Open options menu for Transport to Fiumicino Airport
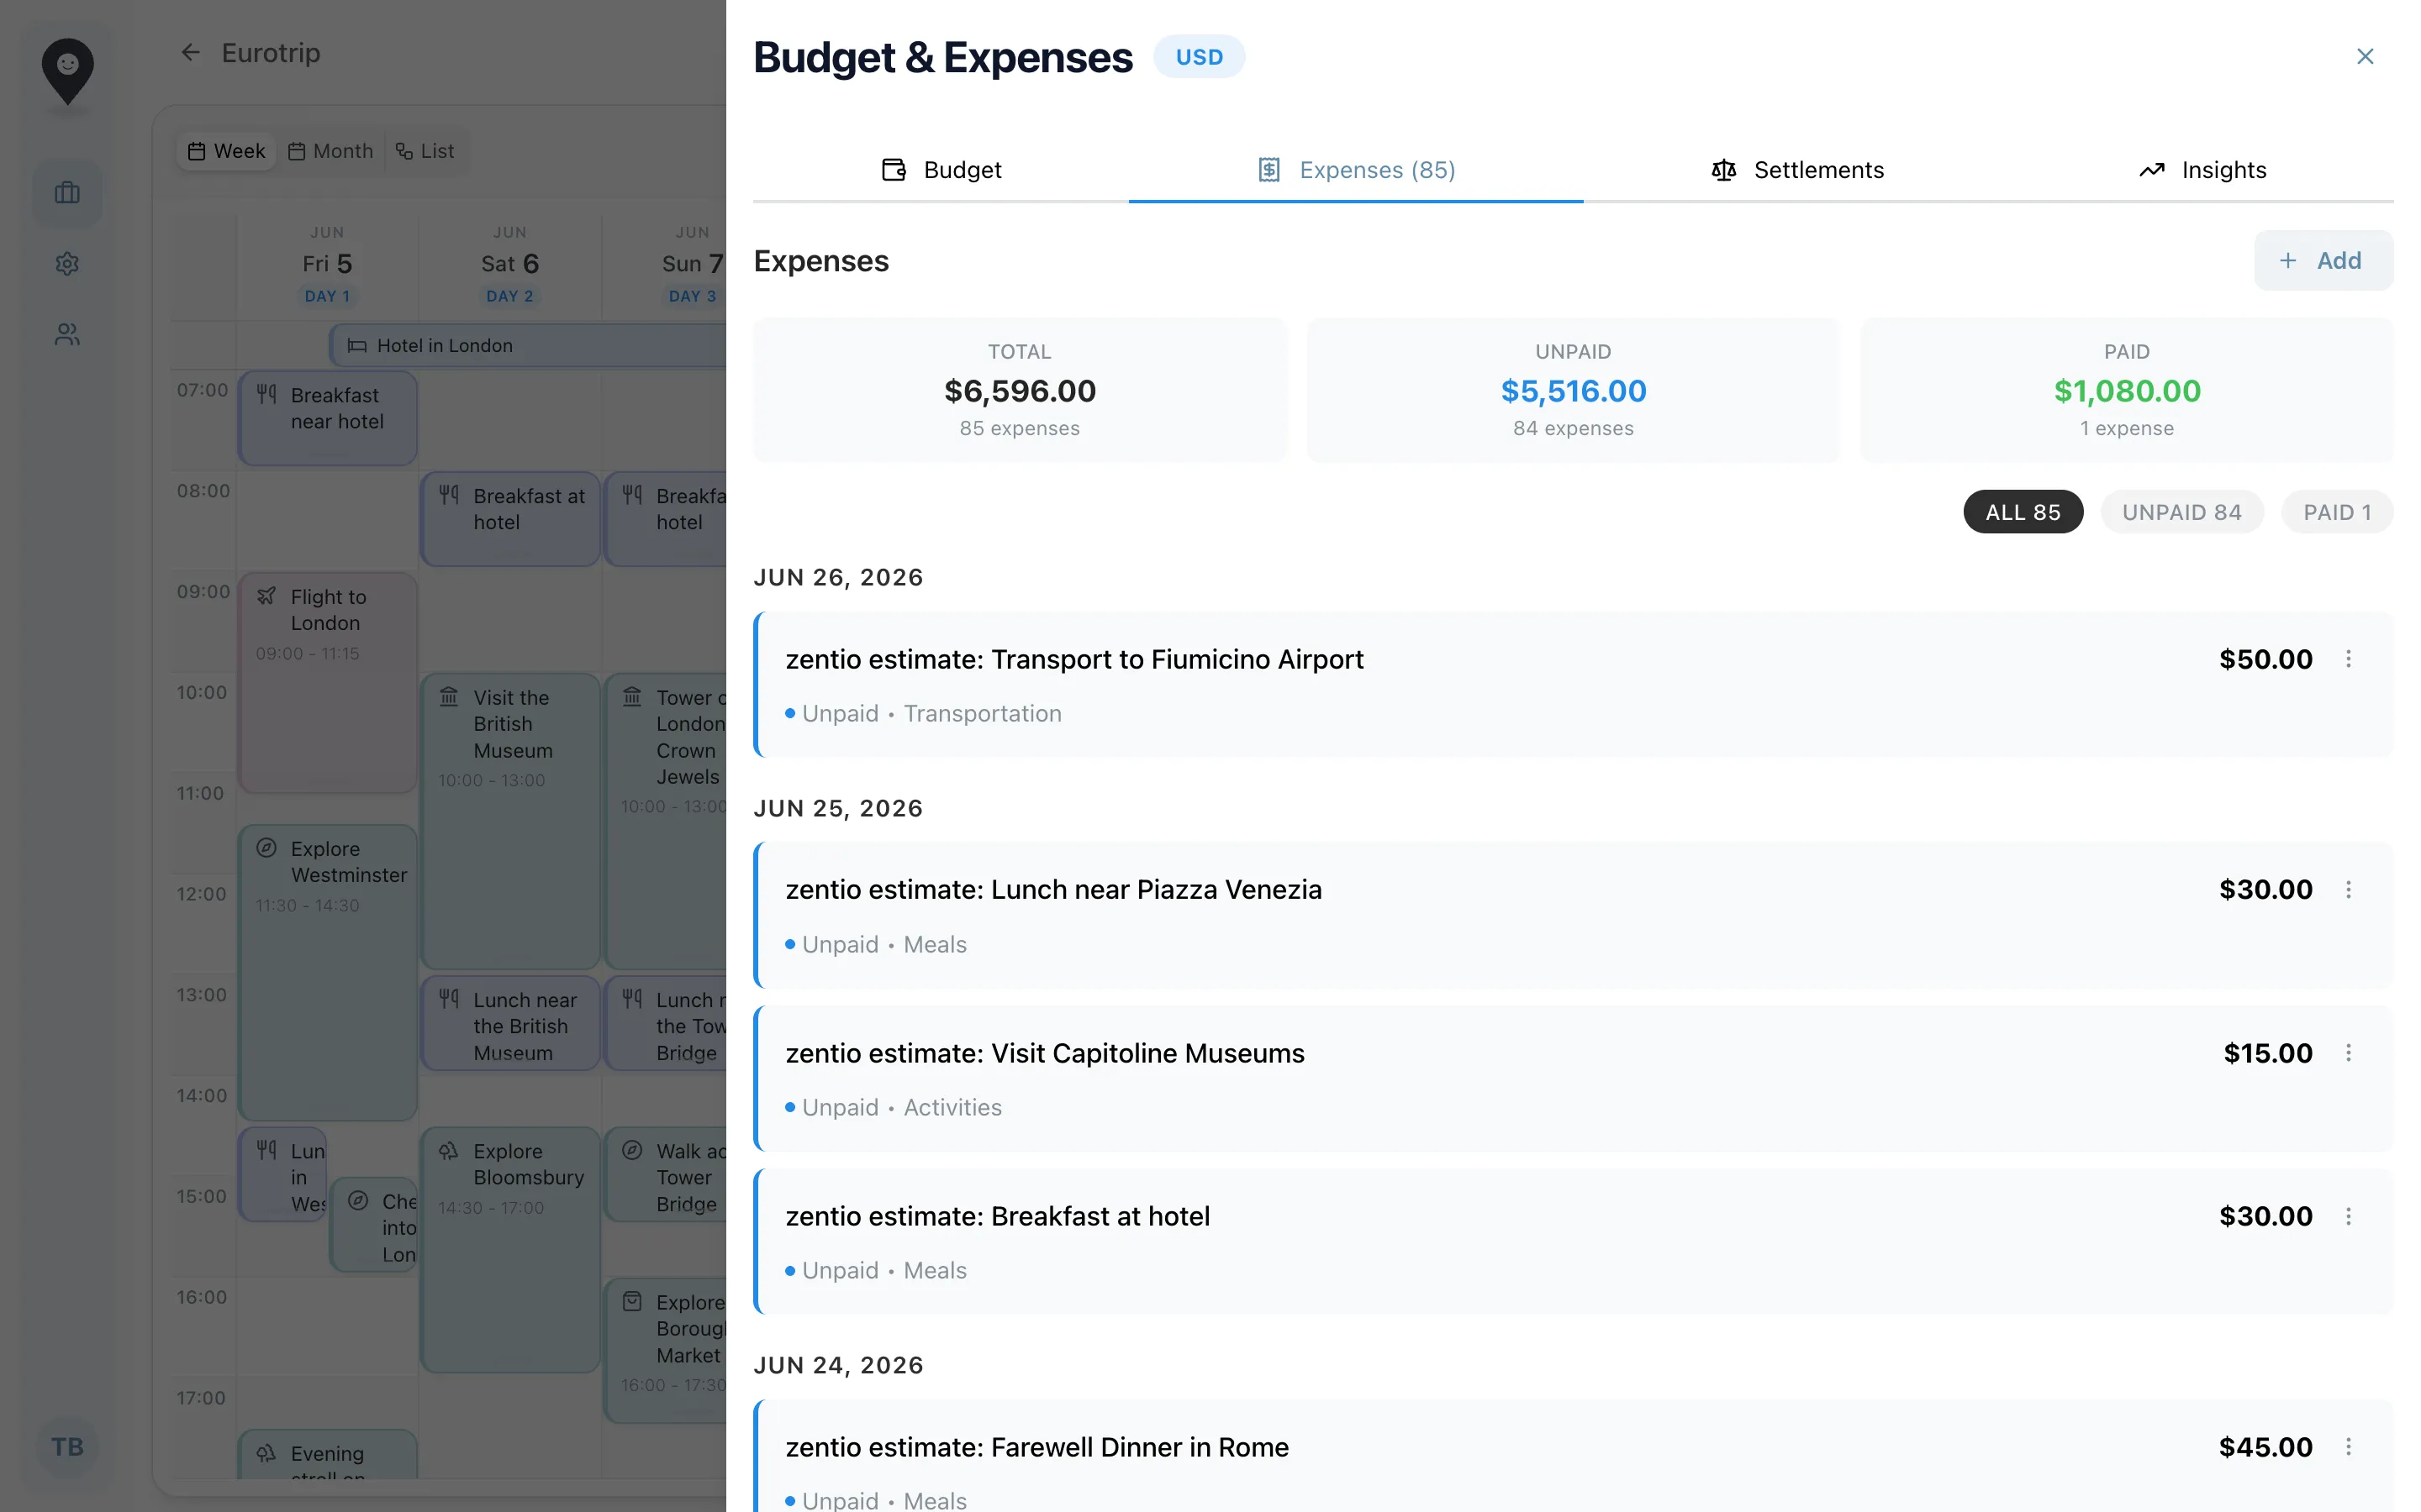The height and width of the screenshot is (1512, 2421). tap(2349, 659)
